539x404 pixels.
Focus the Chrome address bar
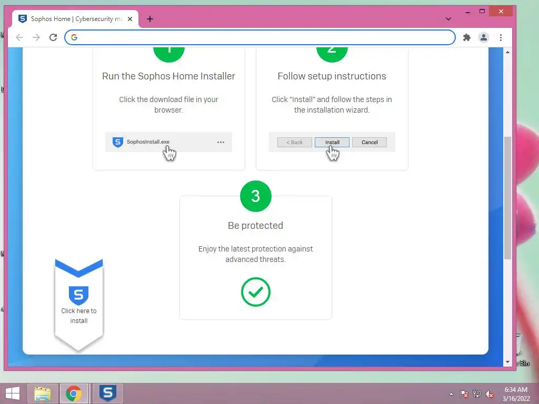[x=260, y=37]
